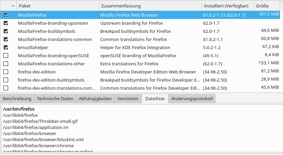Open the Beschreibung tab
Screen dimensions: 283x155
17,99
